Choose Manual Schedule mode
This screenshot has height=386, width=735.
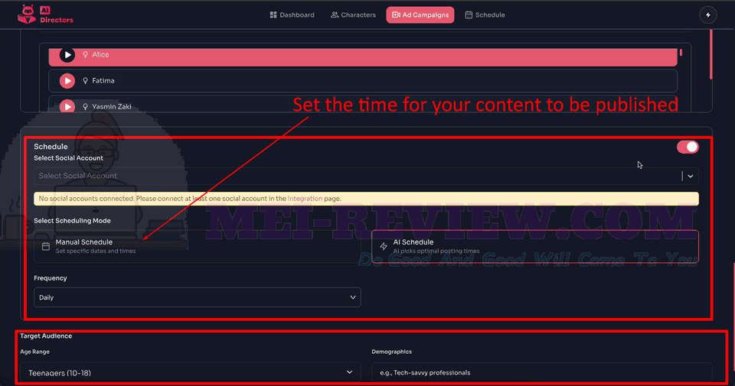[197, 246]
